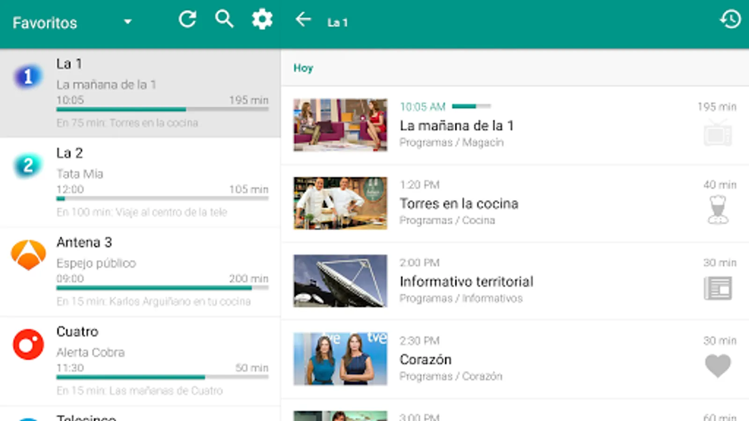The image size is (749, 421).
Task: Click the Cuatro channel logo
Action: pos(28,344)
